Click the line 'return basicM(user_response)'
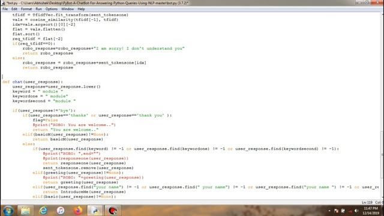Image resolution: width=384 pixels, height=216 pixels. 68,139
